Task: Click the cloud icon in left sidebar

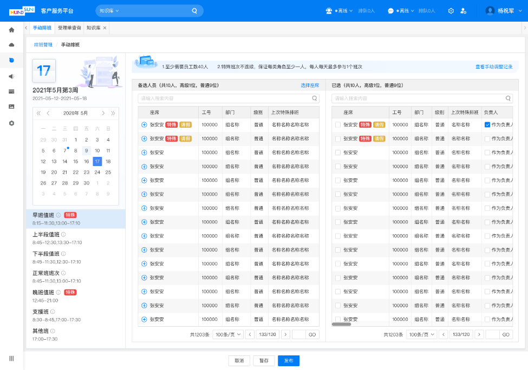Action: [11, 44]
